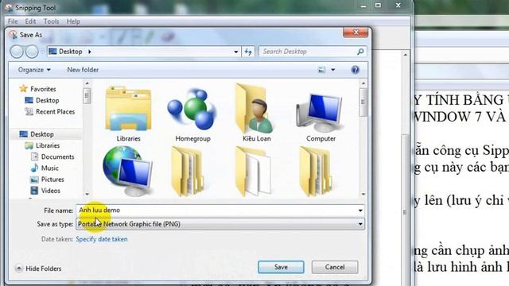Close the Save As dialog
Image resolution: width=509 pixels, height=286 pixels.
356,32
